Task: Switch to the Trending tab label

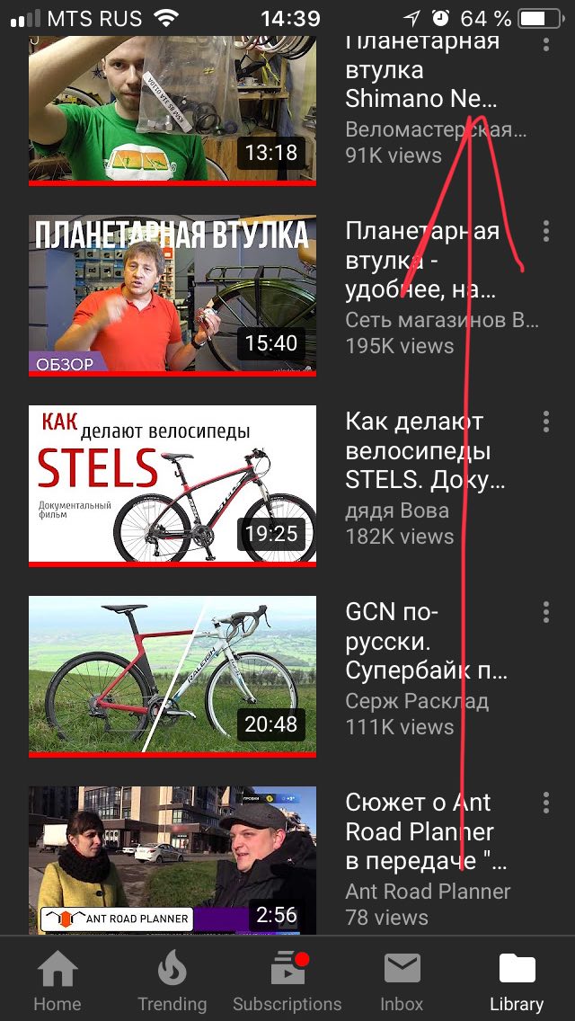Action: click(172, 1004)
